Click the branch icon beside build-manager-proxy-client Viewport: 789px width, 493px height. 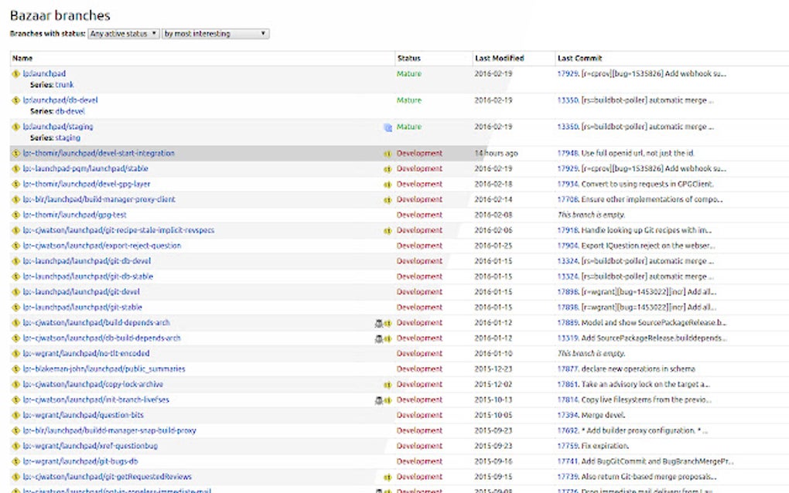[15, 199]
